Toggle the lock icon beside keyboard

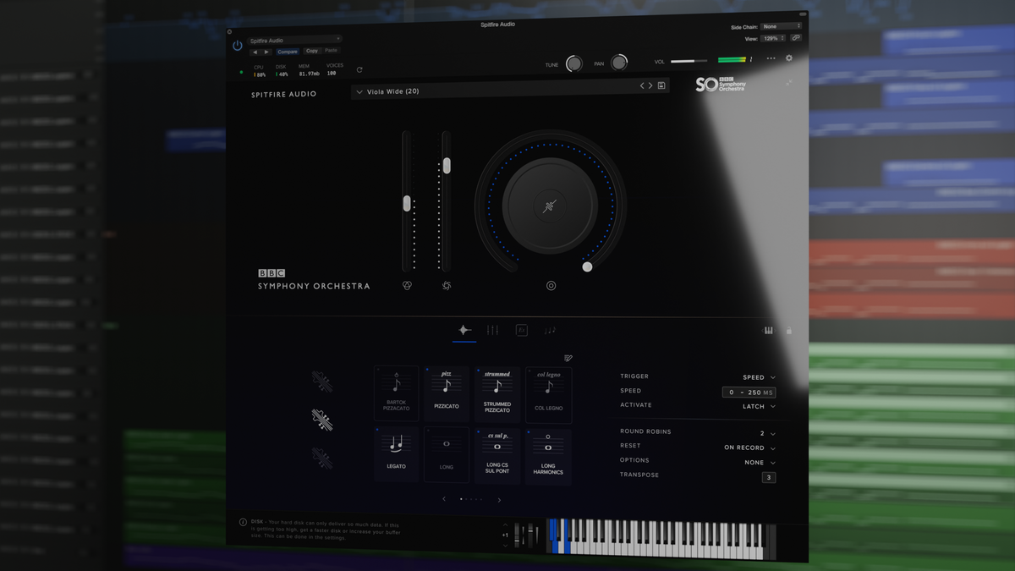coord(789,331)
